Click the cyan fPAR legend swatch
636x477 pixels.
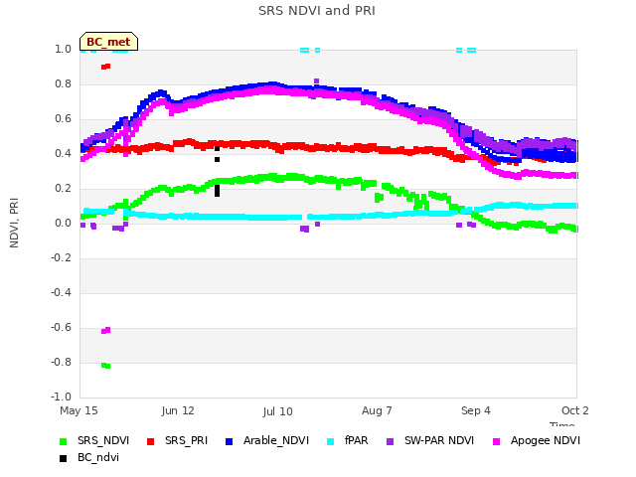tap(330, 441)
